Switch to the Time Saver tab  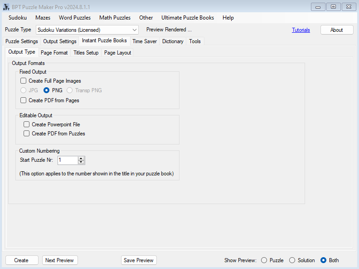145,41
